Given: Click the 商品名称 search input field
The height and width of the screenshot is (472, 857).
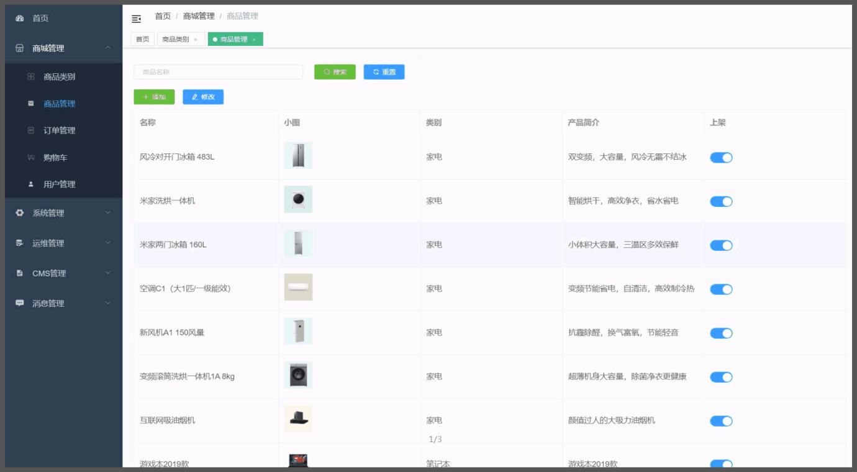Looking at the screenshot, I should (x=218, y=71).
